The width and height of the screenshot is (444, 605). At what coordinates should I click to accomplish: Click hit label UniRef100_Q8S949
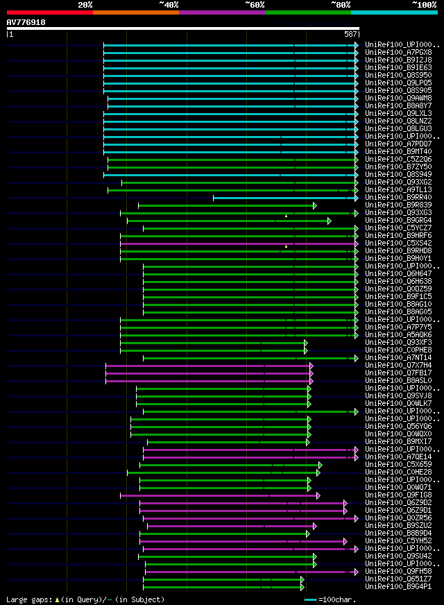[x=398, y=174]
